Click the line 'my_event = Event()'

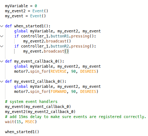[x=25, y=16]
